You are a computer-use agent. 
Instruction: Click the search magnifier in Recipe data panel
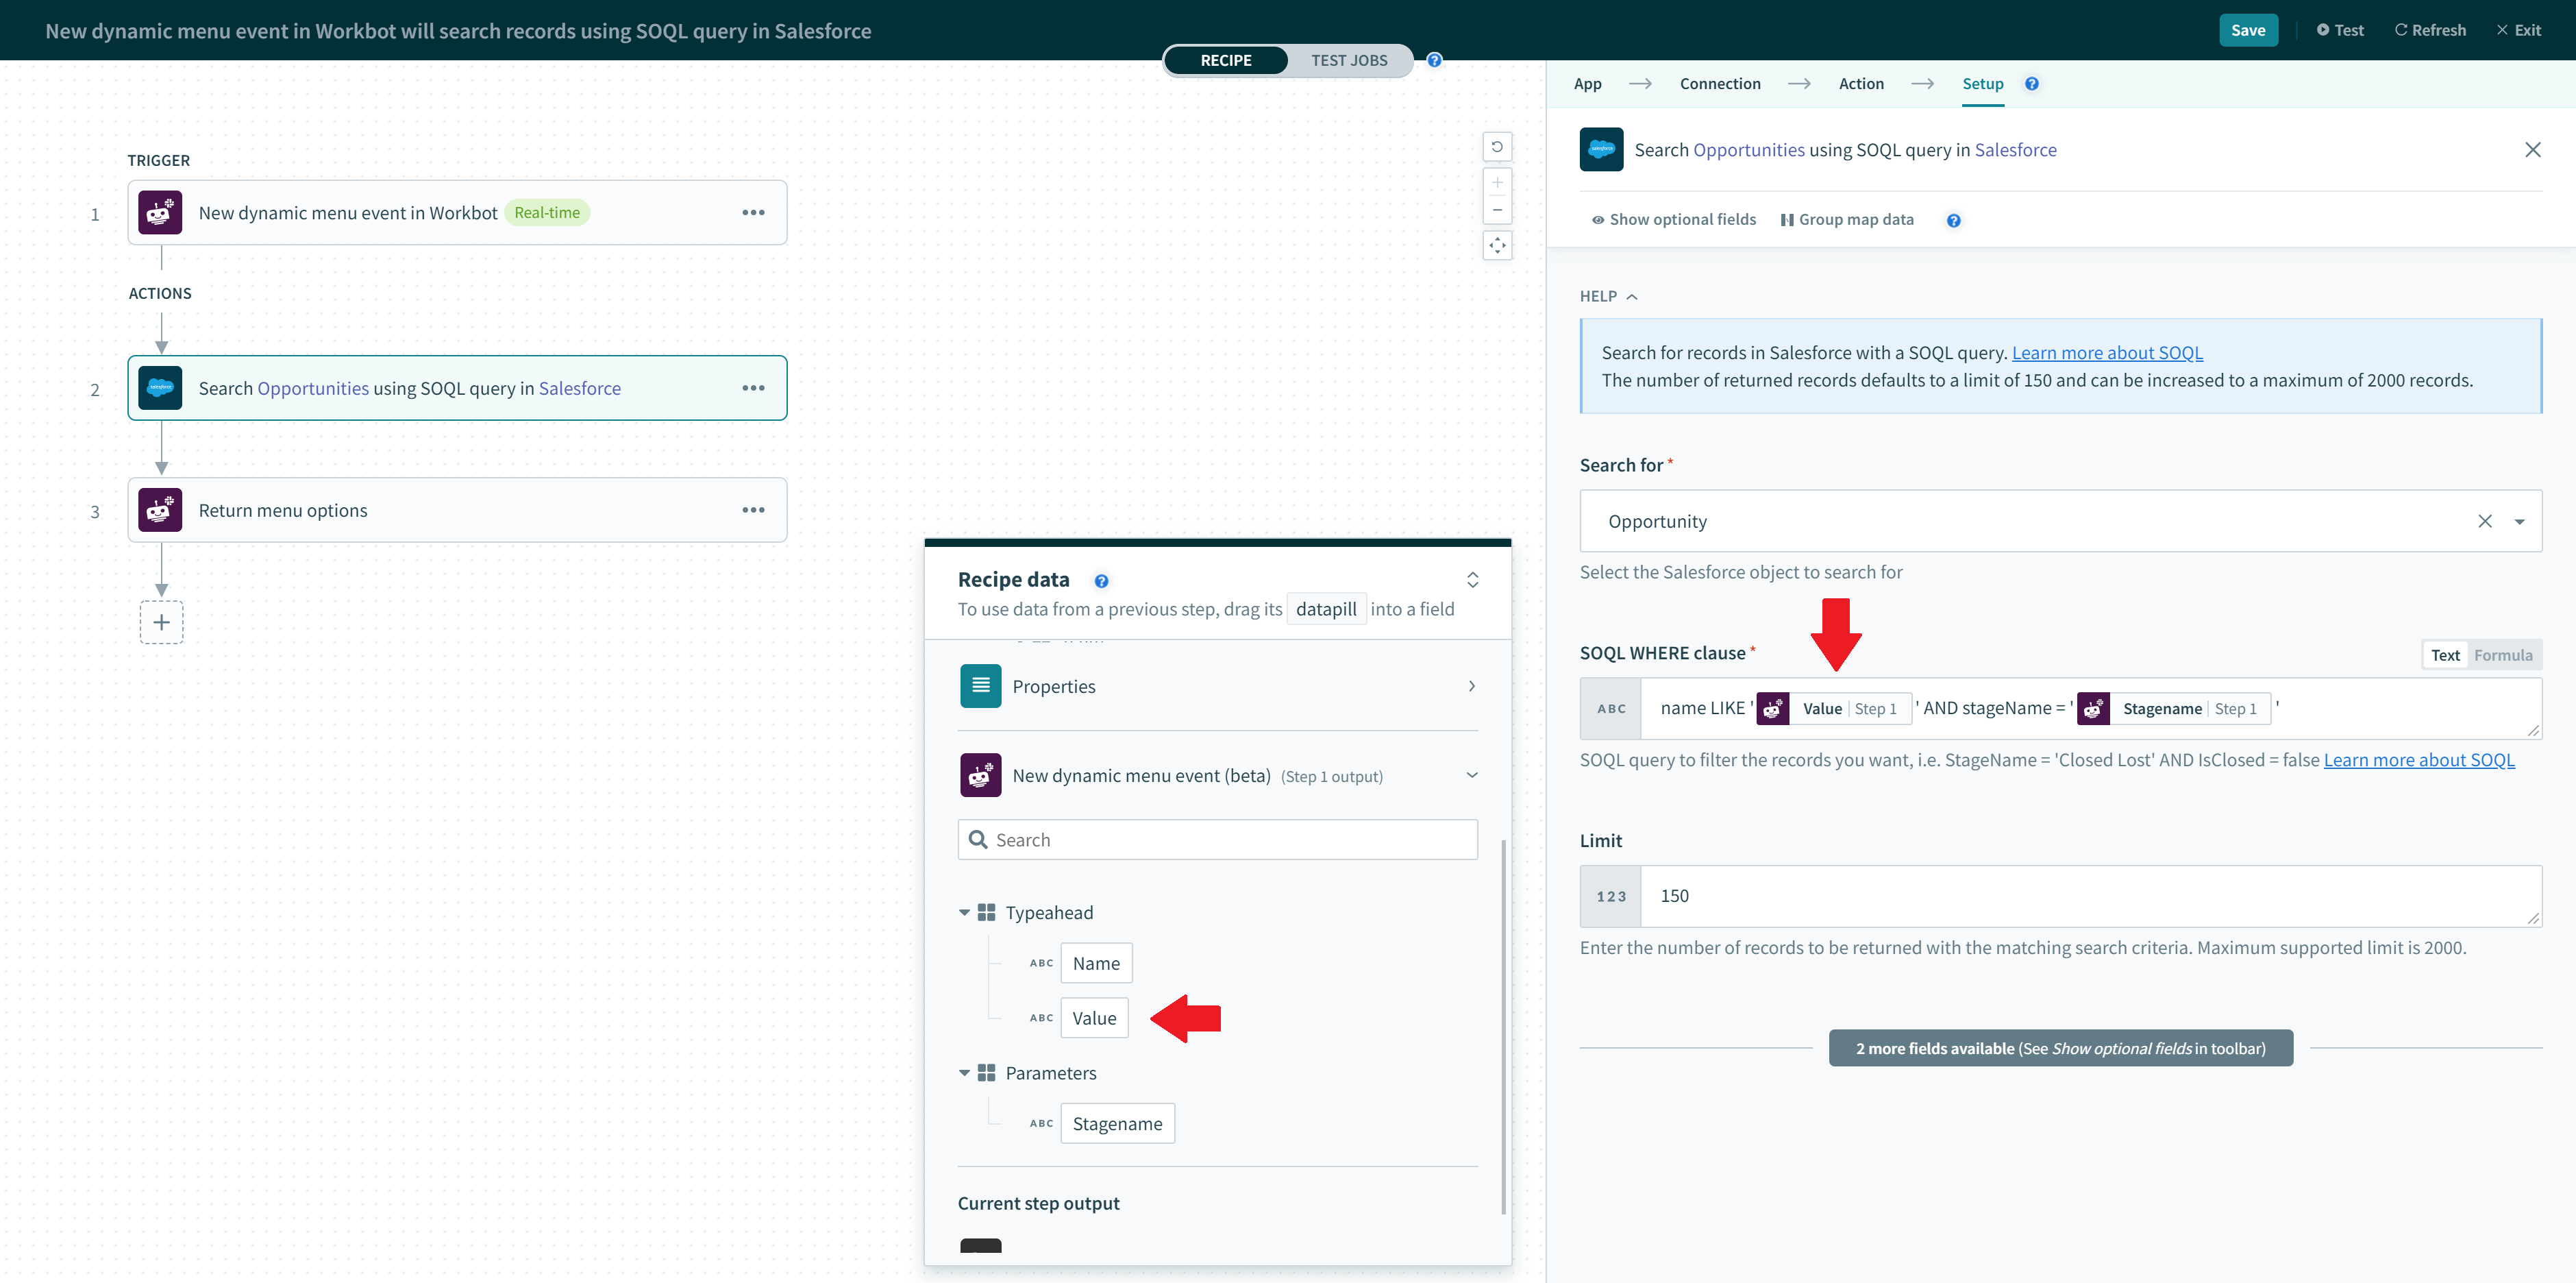978,839
